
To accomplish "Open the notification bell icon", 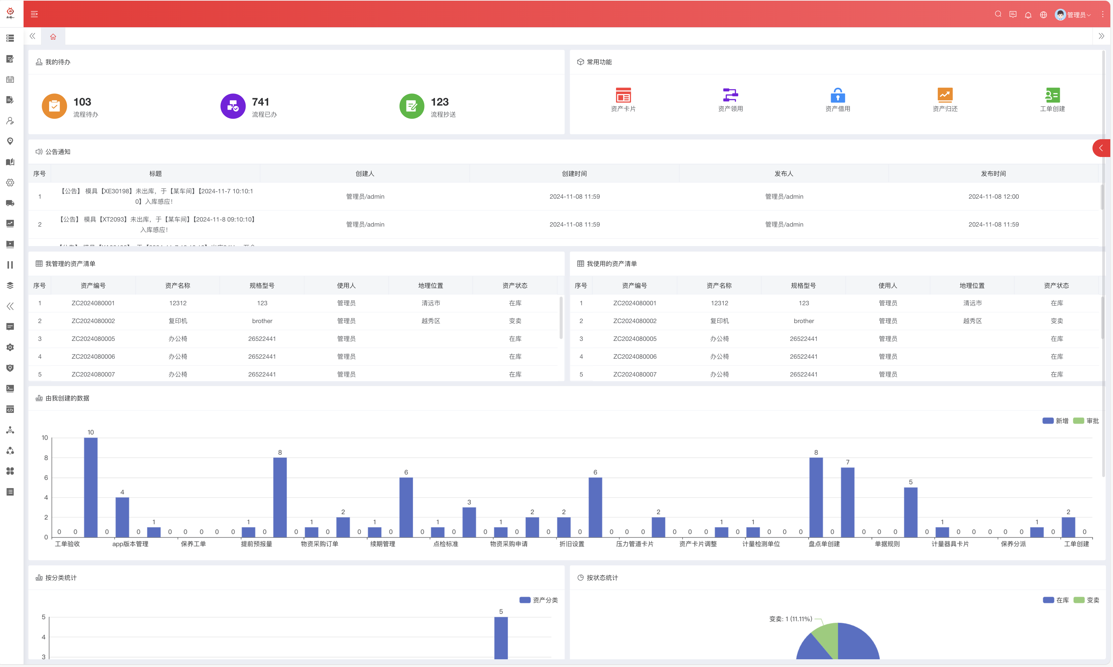I will pyautogui.click(x=1028, y=15).
